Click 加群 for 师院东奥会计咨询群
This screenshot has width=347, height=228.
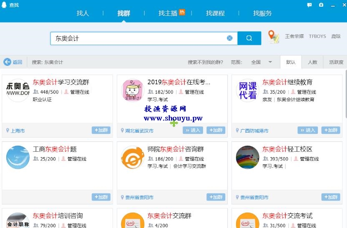216,197
